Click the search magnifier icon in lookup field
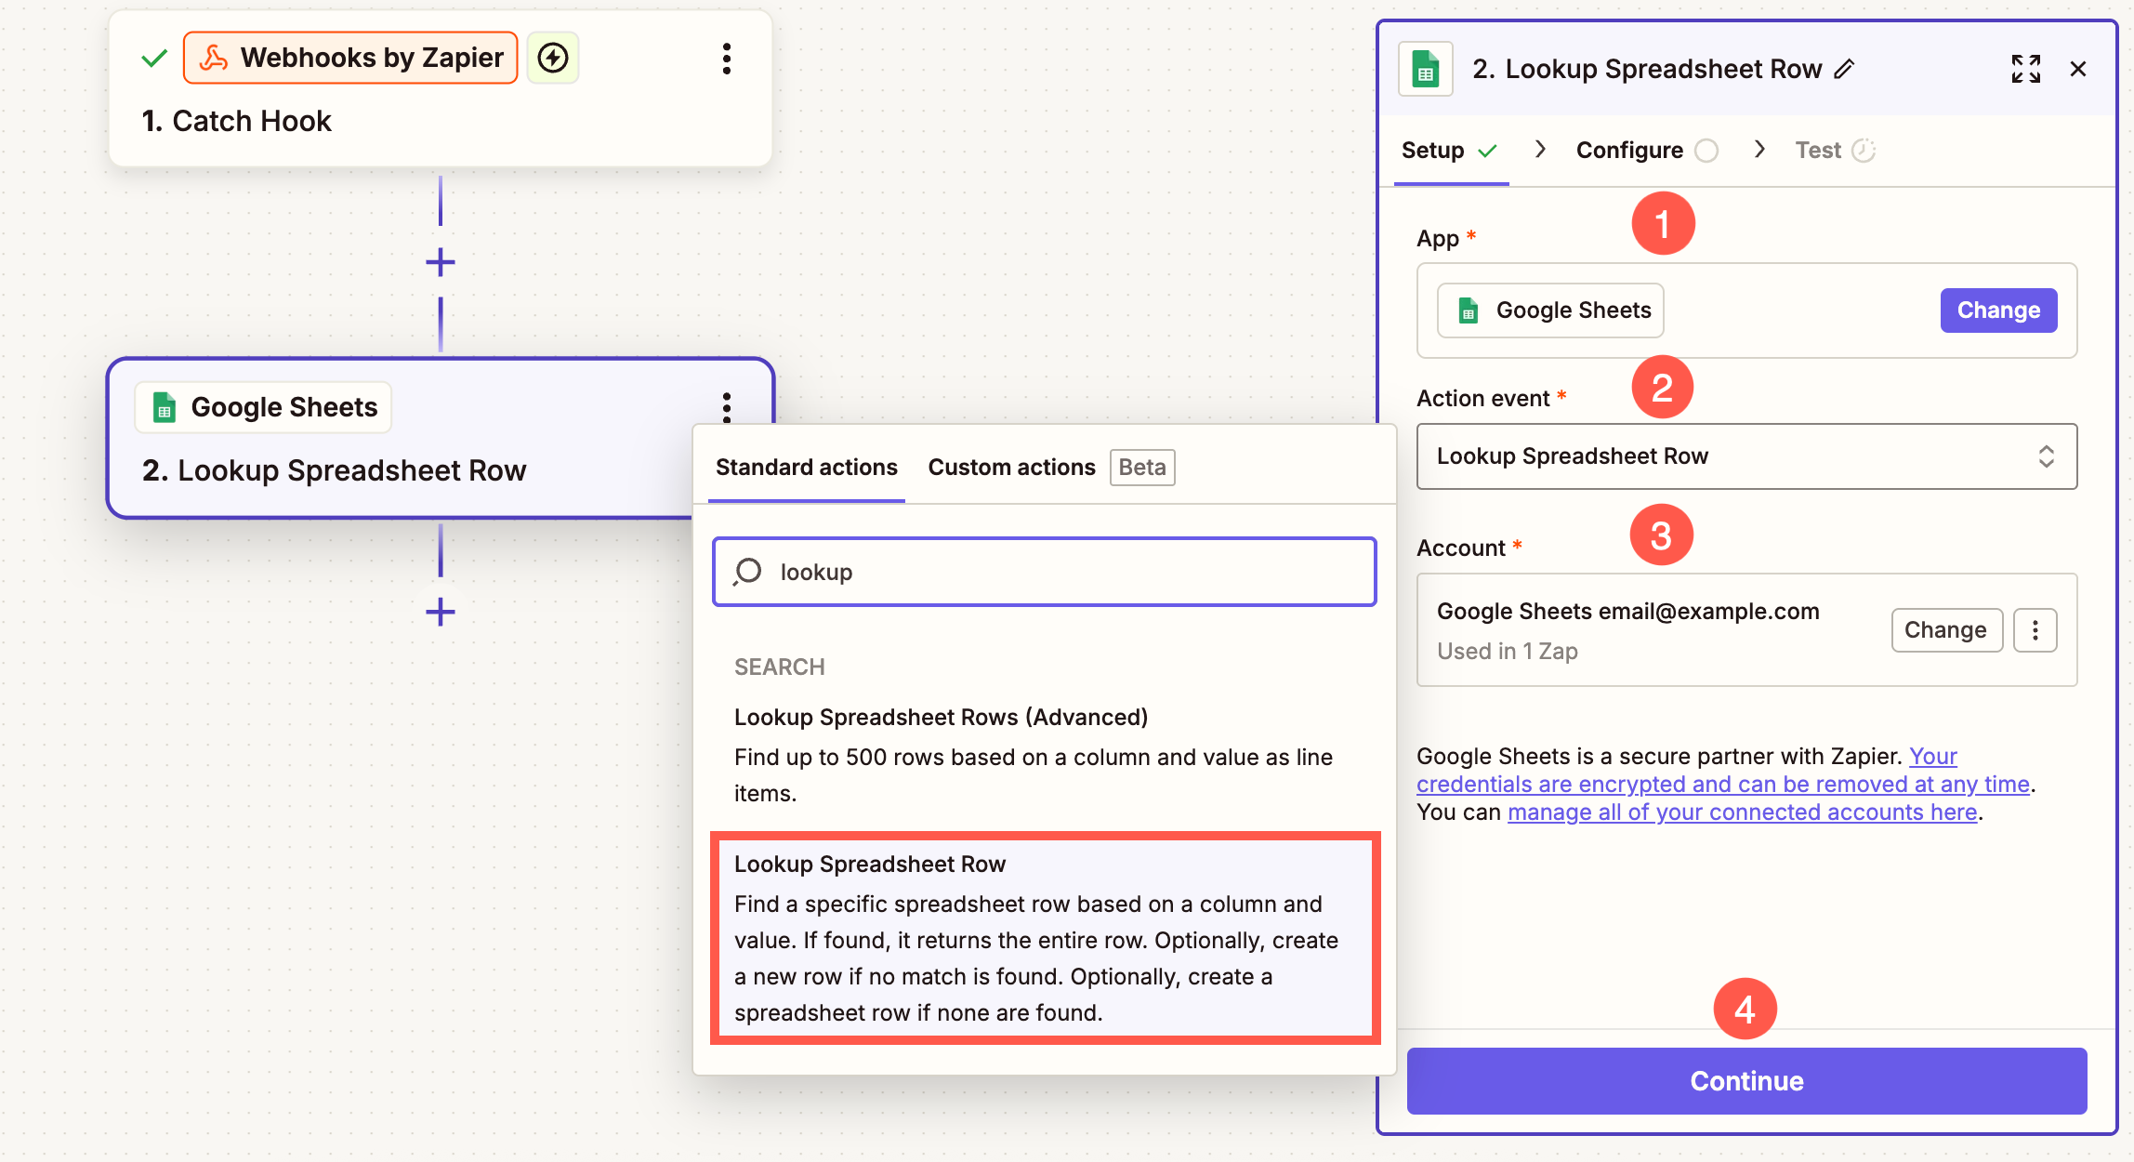The height and width of the screenshot is (1162, 2134). (x=747, y=572)
